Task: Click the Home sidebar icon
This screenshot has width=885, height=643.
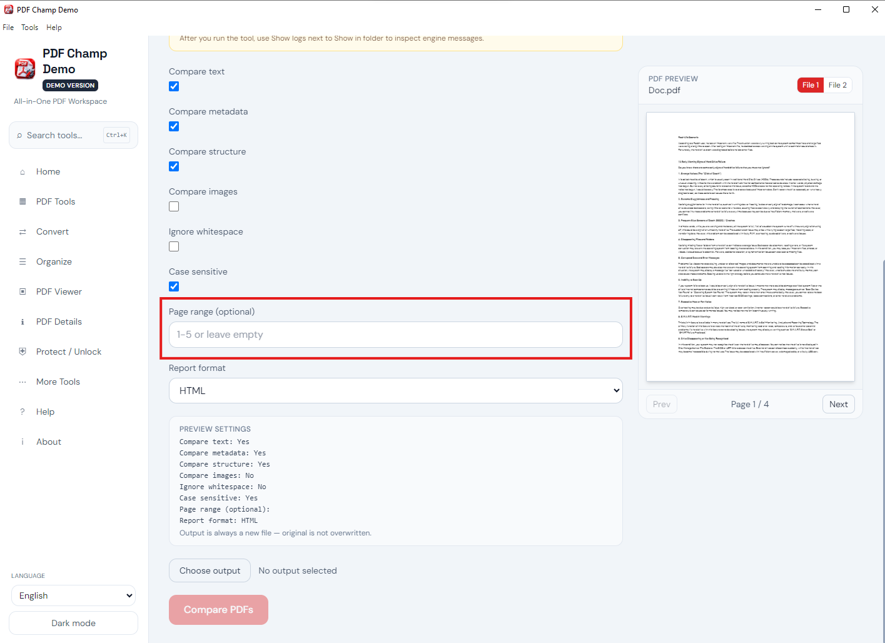Action: [x=23, y=172]
